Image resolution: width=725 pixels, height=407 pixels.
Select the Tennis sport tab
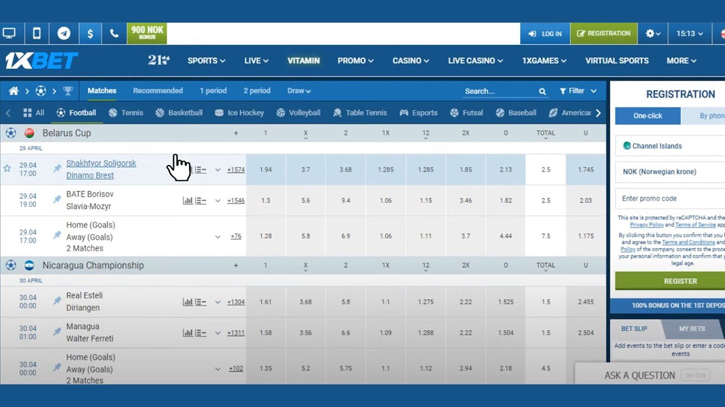tap(126, 112)
